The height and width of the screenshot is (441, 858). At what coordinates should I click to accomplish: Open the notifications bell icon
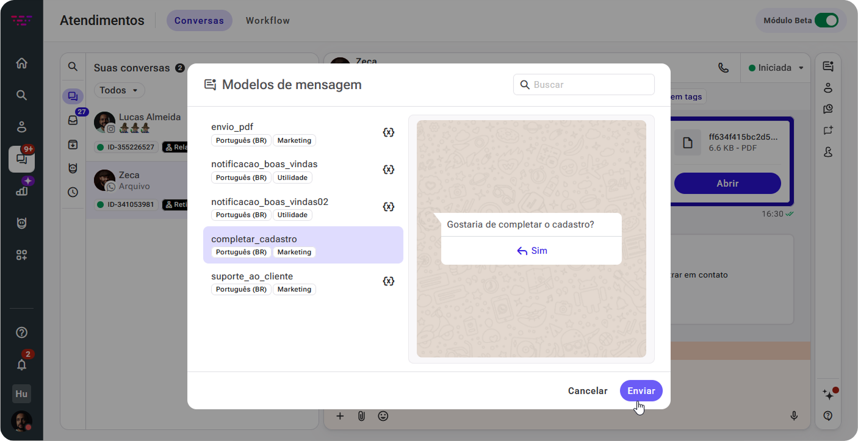point(21,365)
